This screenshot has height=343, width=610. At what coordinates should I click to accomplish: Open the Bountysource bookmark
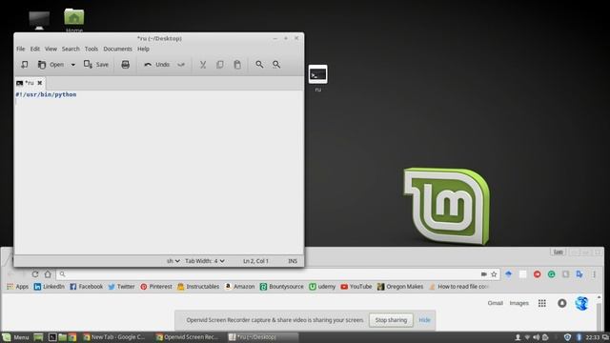point(282,287)
